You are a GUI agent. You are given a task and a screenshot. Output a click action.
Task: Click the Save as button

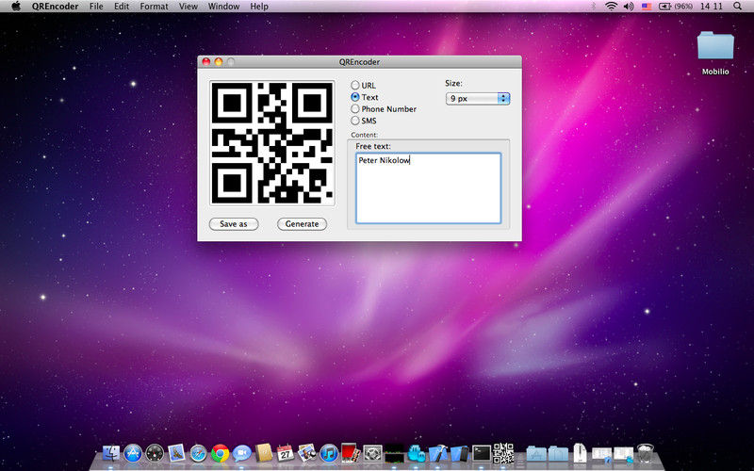click(x=234, y=224)
